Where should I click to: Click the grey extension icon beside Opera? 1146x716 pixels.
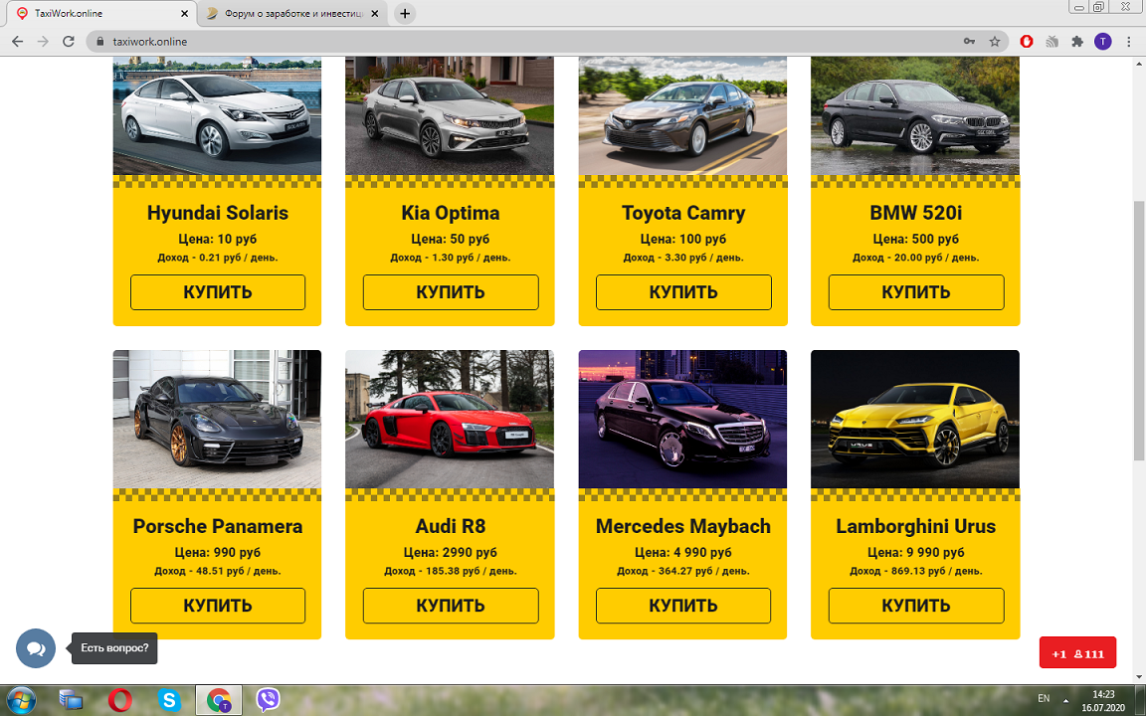[1051, 42]
